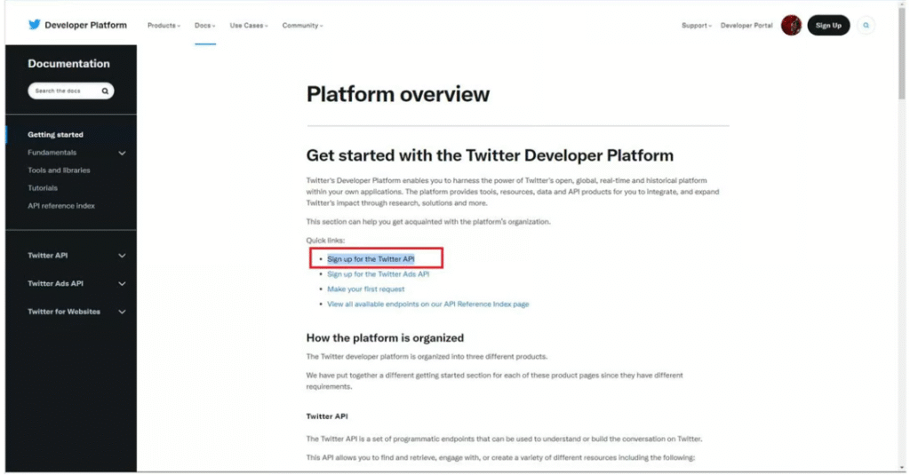Open the Products dropdown menu
Viewport: 910px width, 475px height.
164,26
